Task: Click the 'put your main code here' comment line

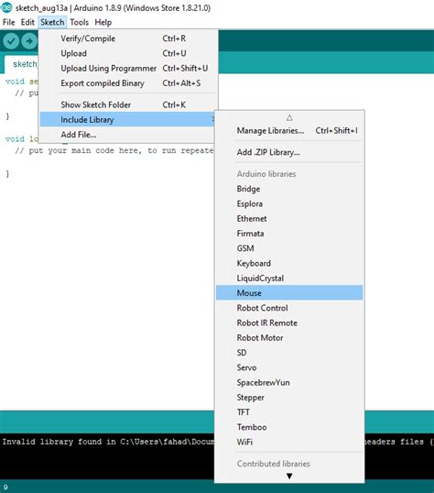Action: point(114,150)
